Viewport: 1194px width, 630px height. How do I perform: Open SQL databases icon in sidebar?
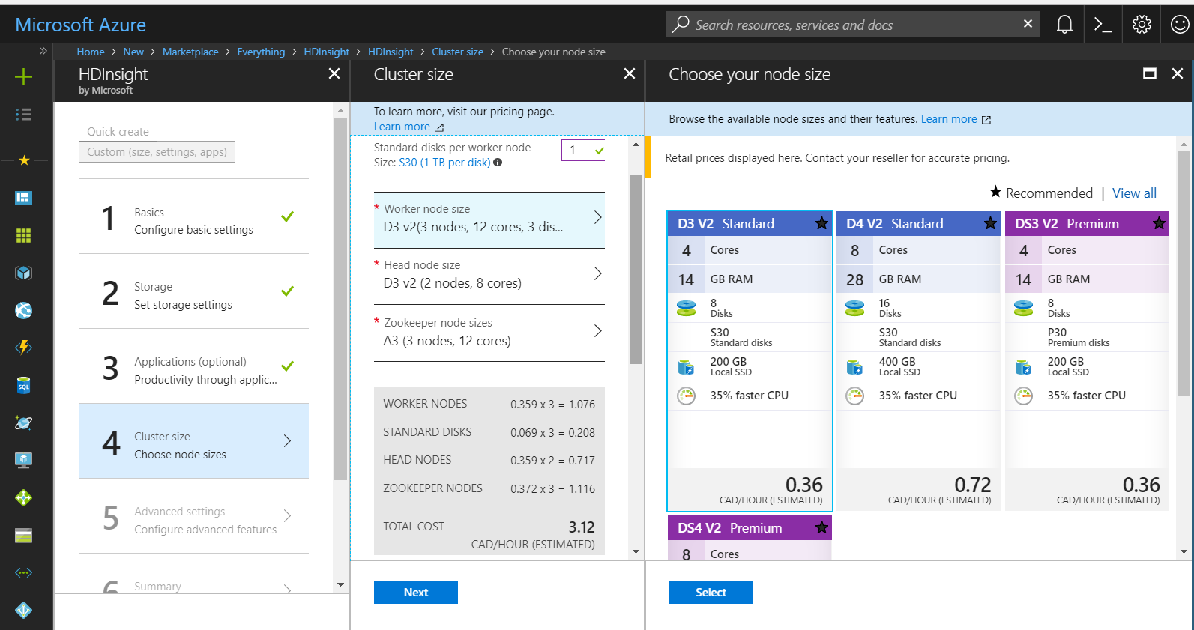coord(24,385)
